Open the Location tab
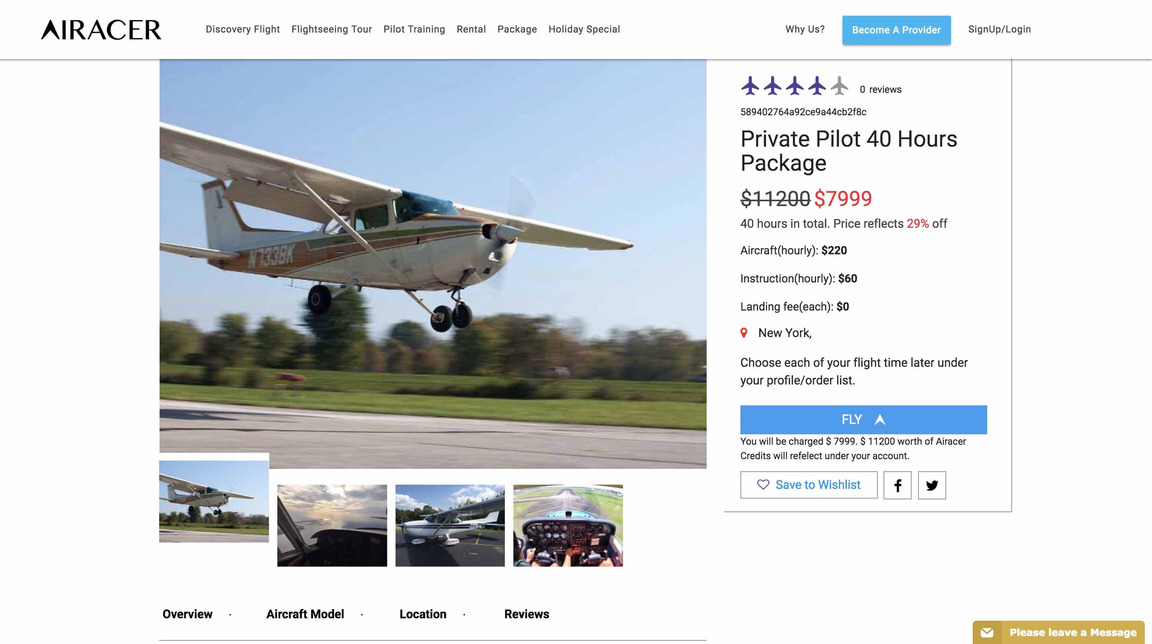Viewport: 1152px width, 644px height. click(x=422, y=614)
